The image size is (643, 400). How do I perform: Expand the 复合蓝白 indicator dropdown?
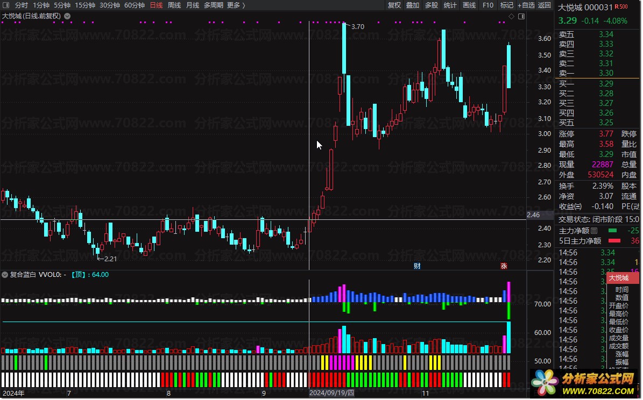tap(5, 275)
